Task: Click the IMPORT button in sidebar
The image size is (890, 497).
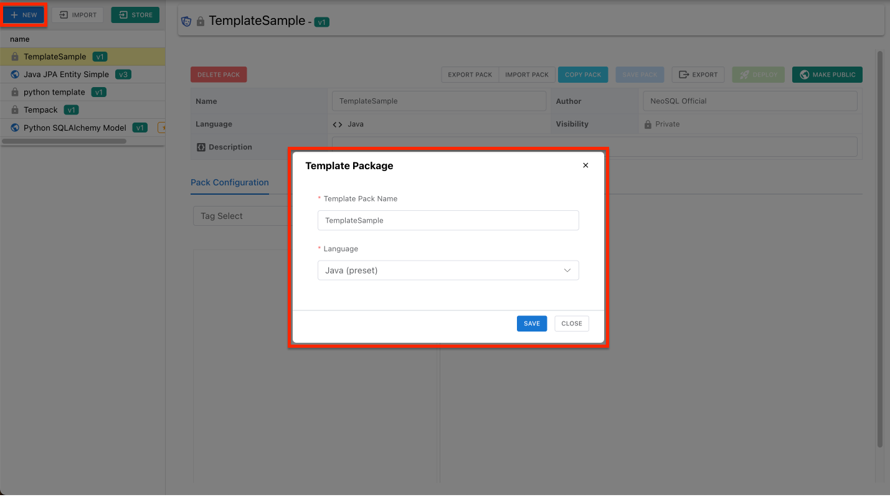Action: pos(78,15)
